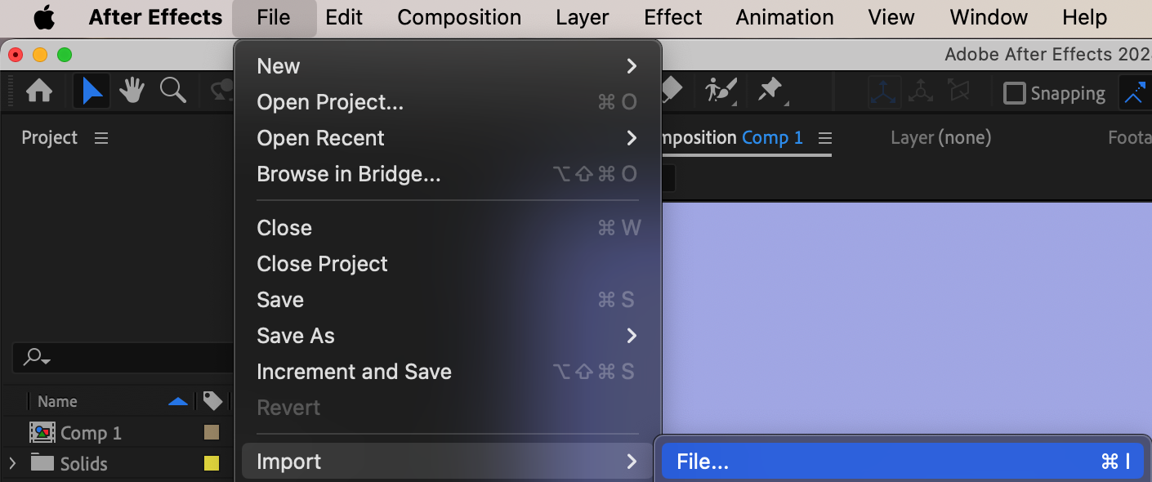Click the World Axis Mode icon
Viewport: 1152px width, 482px height.
921,91
